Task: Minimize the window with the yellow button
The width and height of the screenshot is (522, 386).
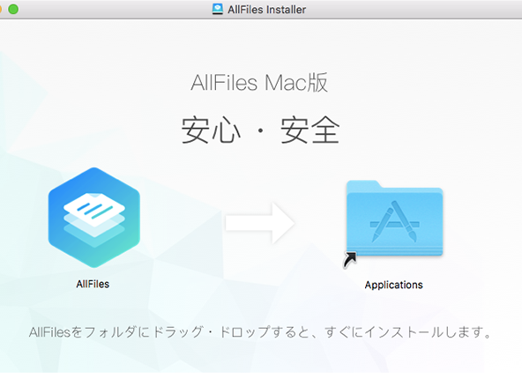Action: (x=0, y=9)
